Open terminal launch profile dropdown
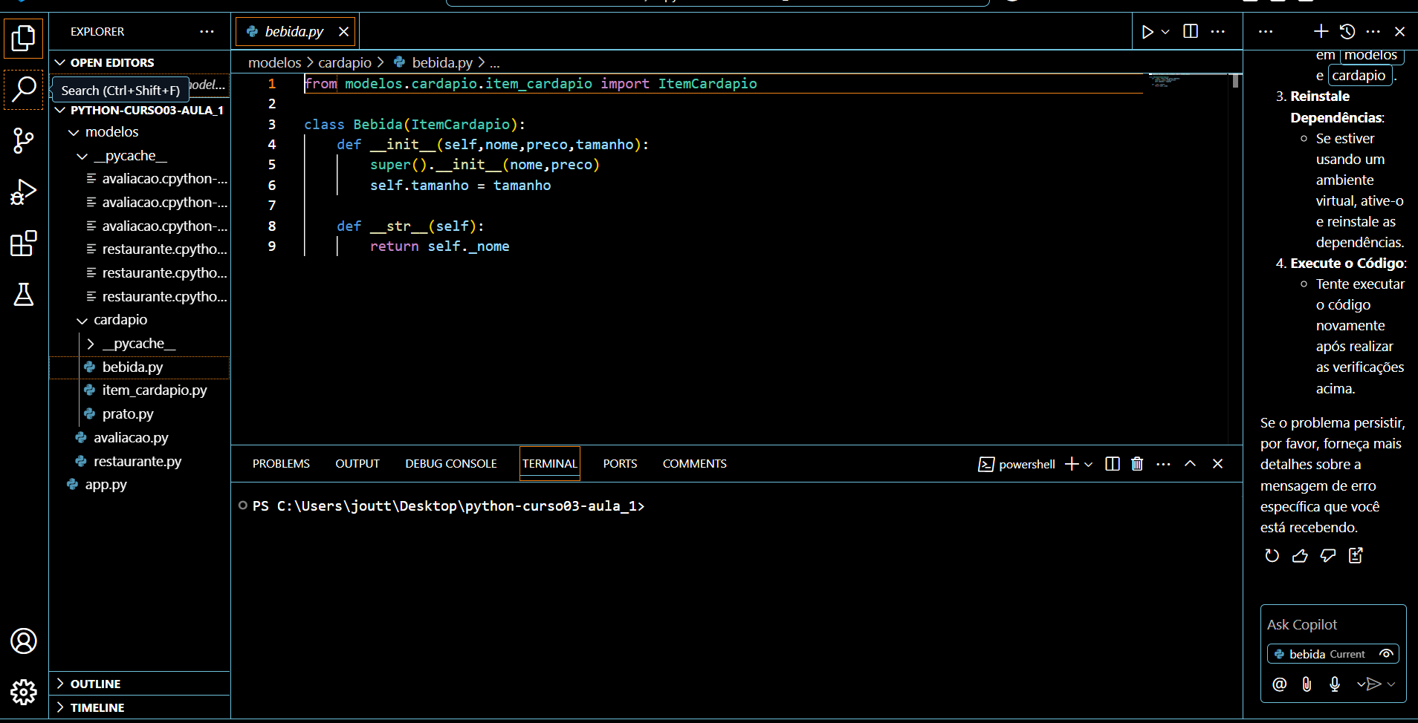This screenshot has width=1418, height=723. point(1089,464)
